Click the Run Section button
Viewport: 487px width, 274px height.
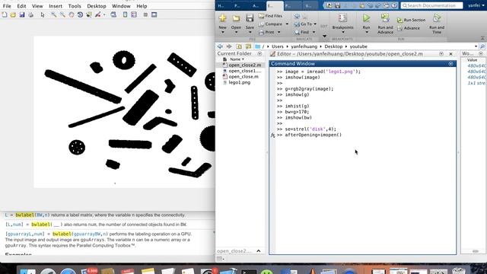[411, 20]
